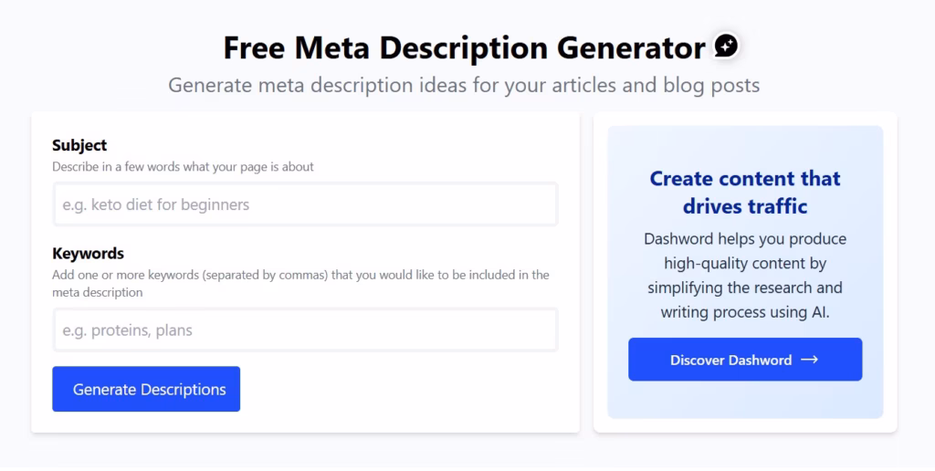This screenshot has height=471, width=935.
Task: Click the Keywords field label
Action: 88,253
